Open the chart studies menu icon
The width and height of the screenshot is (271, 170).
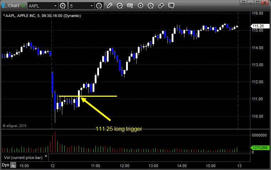coord(119,6)
